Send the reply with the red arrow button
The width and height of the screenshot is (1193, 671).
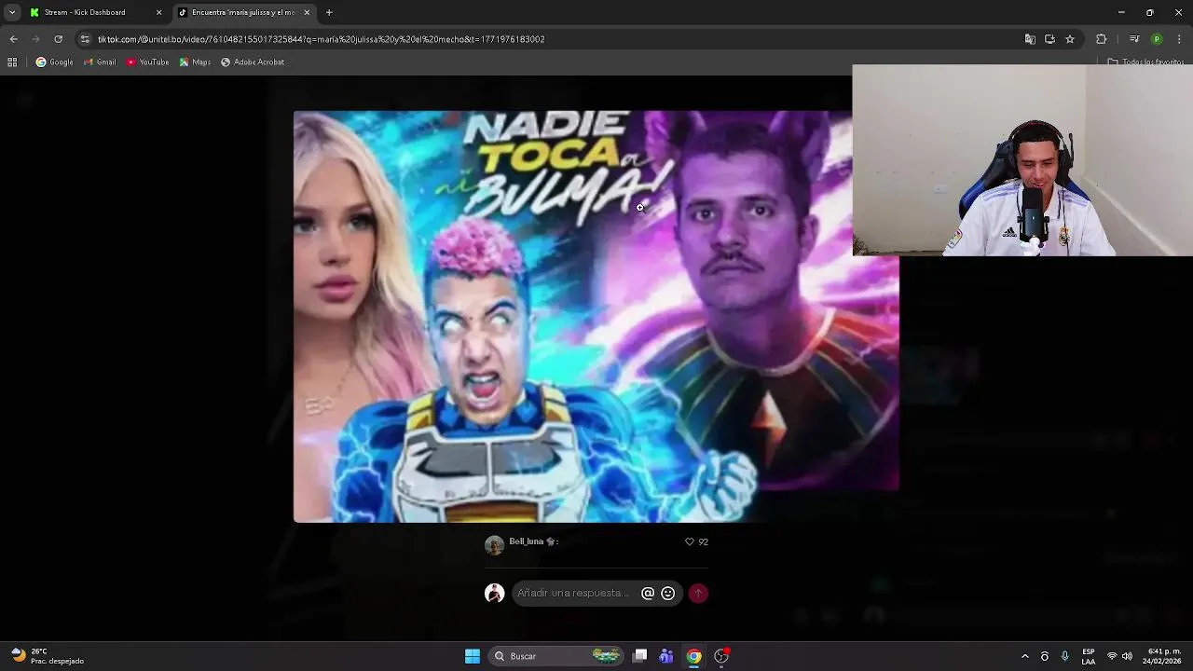click(x=698, y=594)
